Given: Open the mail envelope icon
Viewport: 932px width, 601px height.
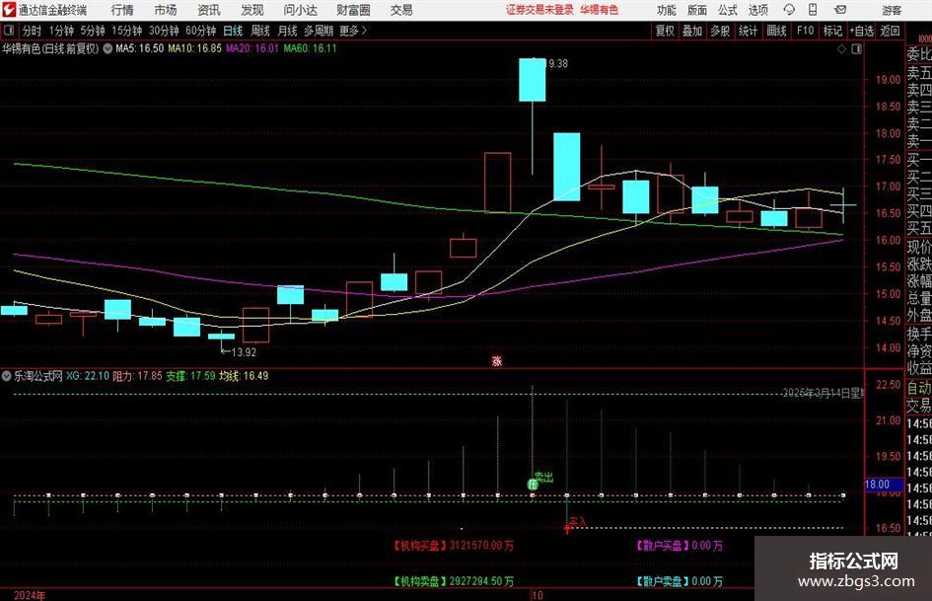Looking at the screenshot, I should point(840,10).
